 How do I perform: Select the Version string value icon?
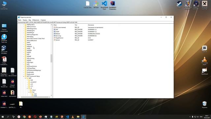54,40
